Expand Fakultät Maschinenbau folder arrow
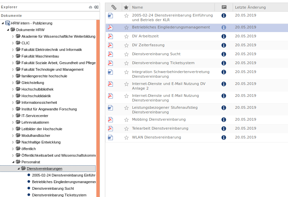This screenshot has width=288, height=197. pyautogui.click(x=13, y=56)
